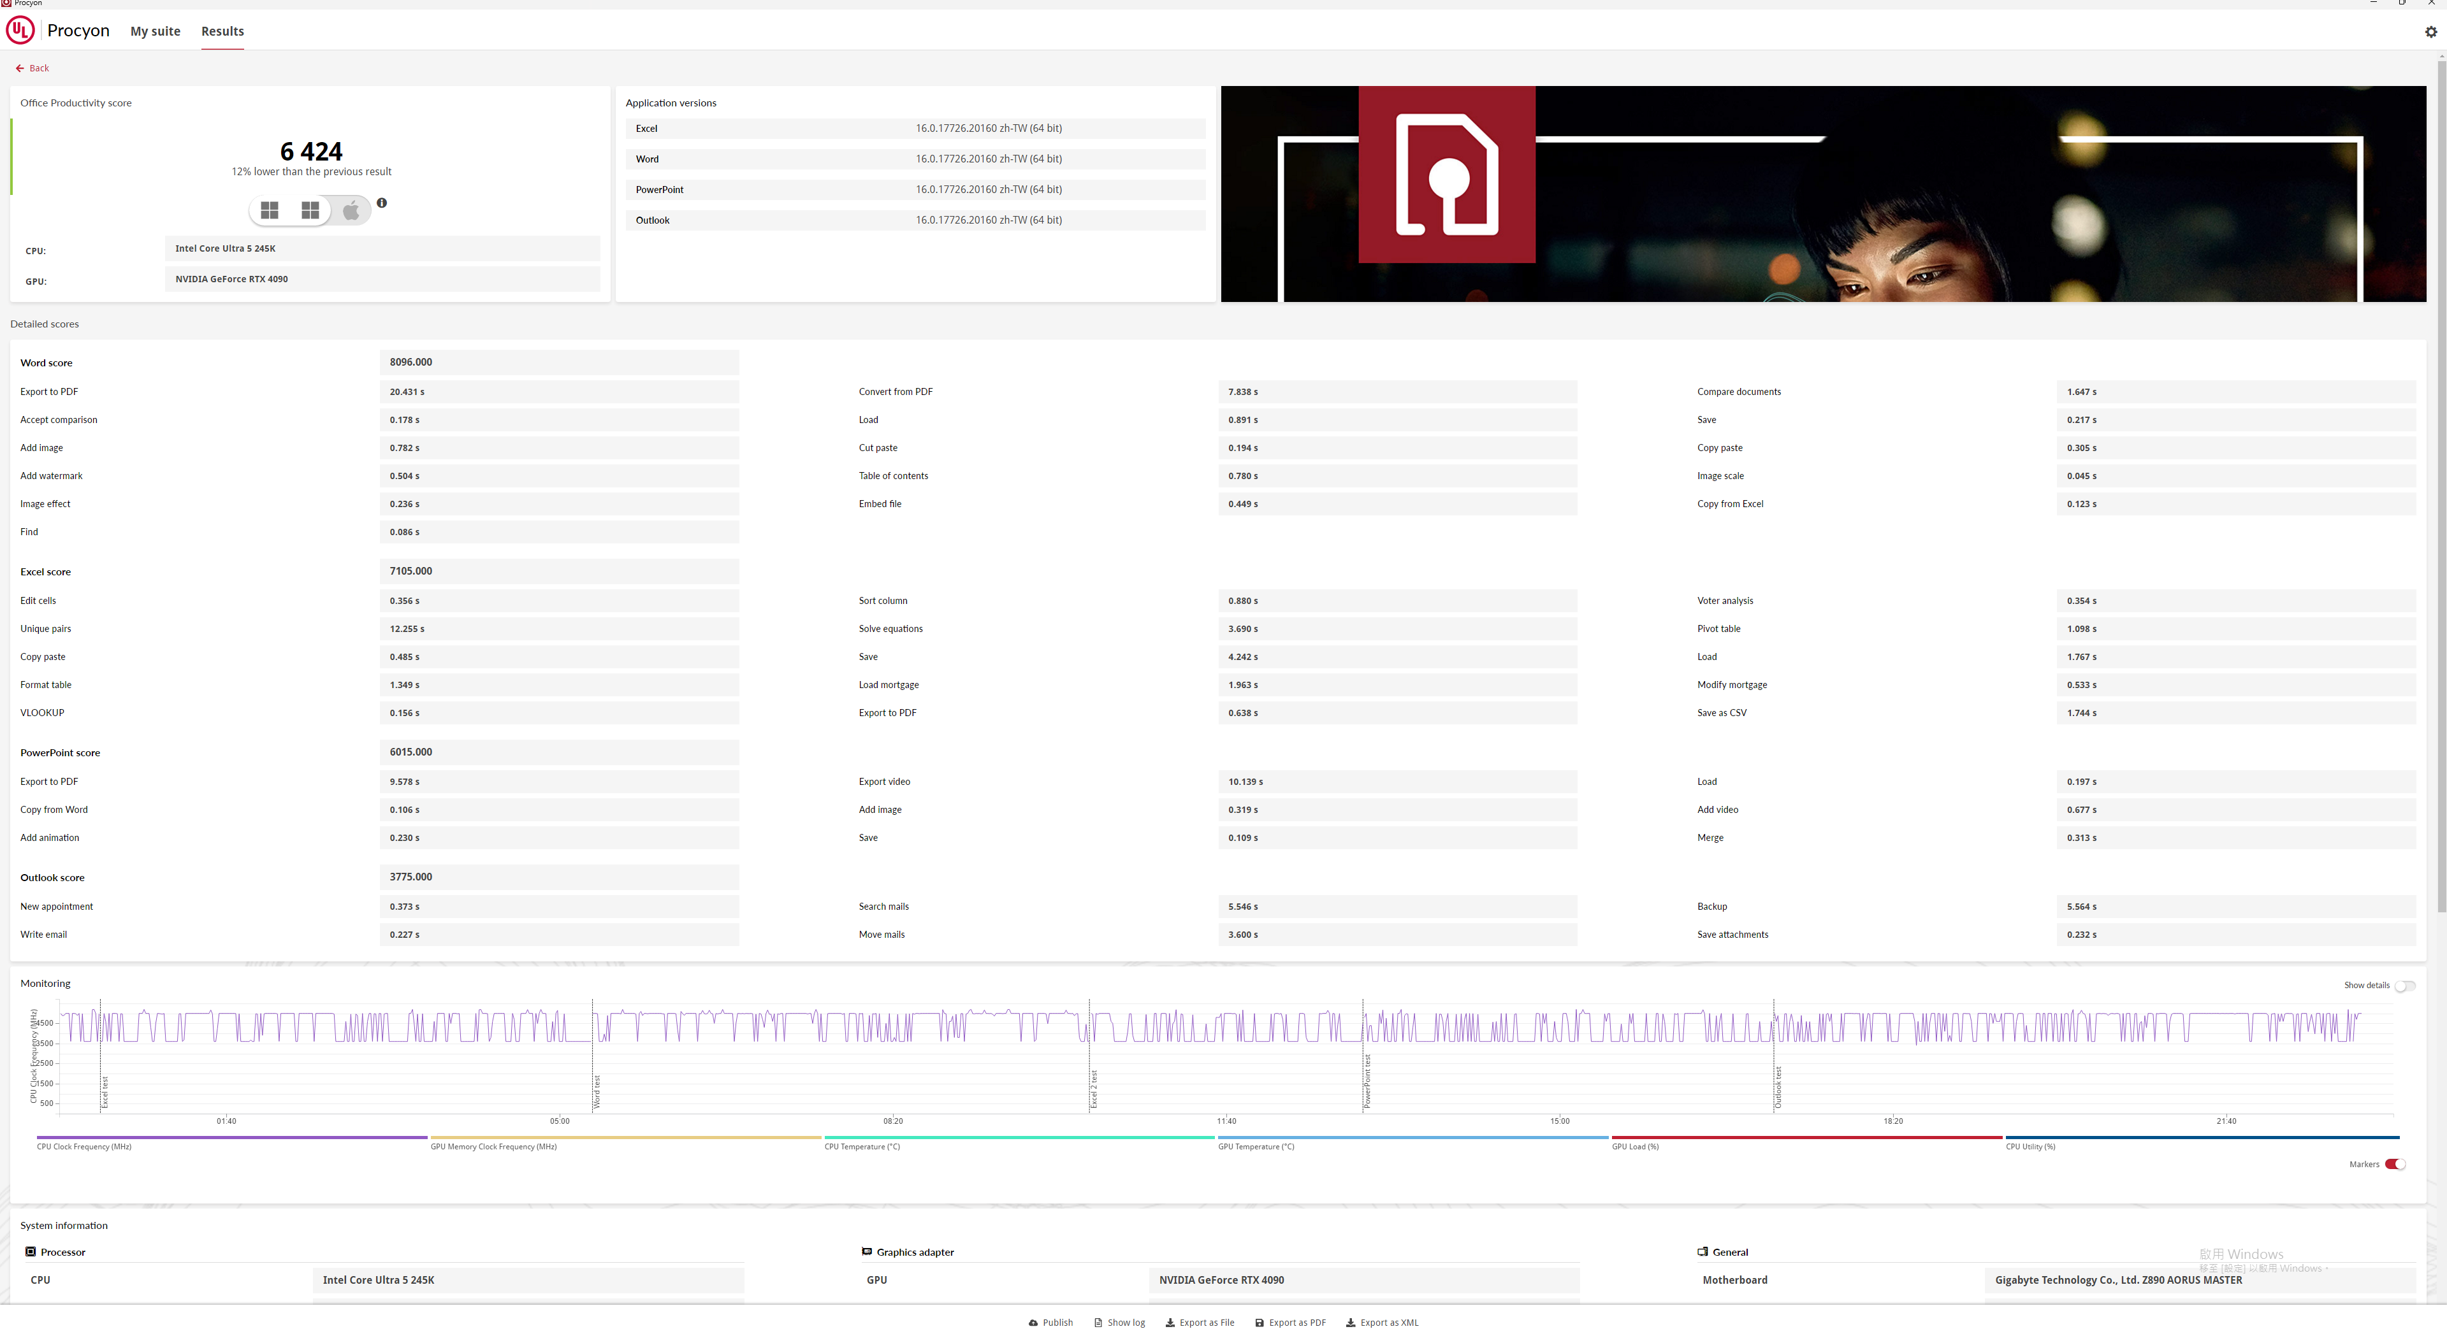
Task: Click the Word score value 8096.000
Action: 560,362
